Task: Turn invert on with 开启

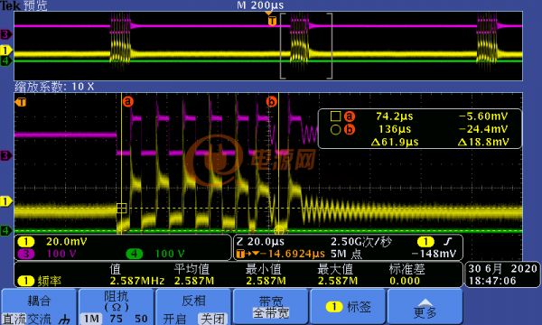Action: click(x=174, y=319)
